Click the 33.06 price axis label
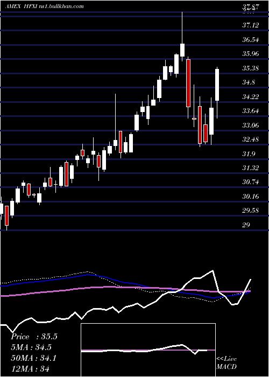269x377 pixels. (x=251, y=125)
